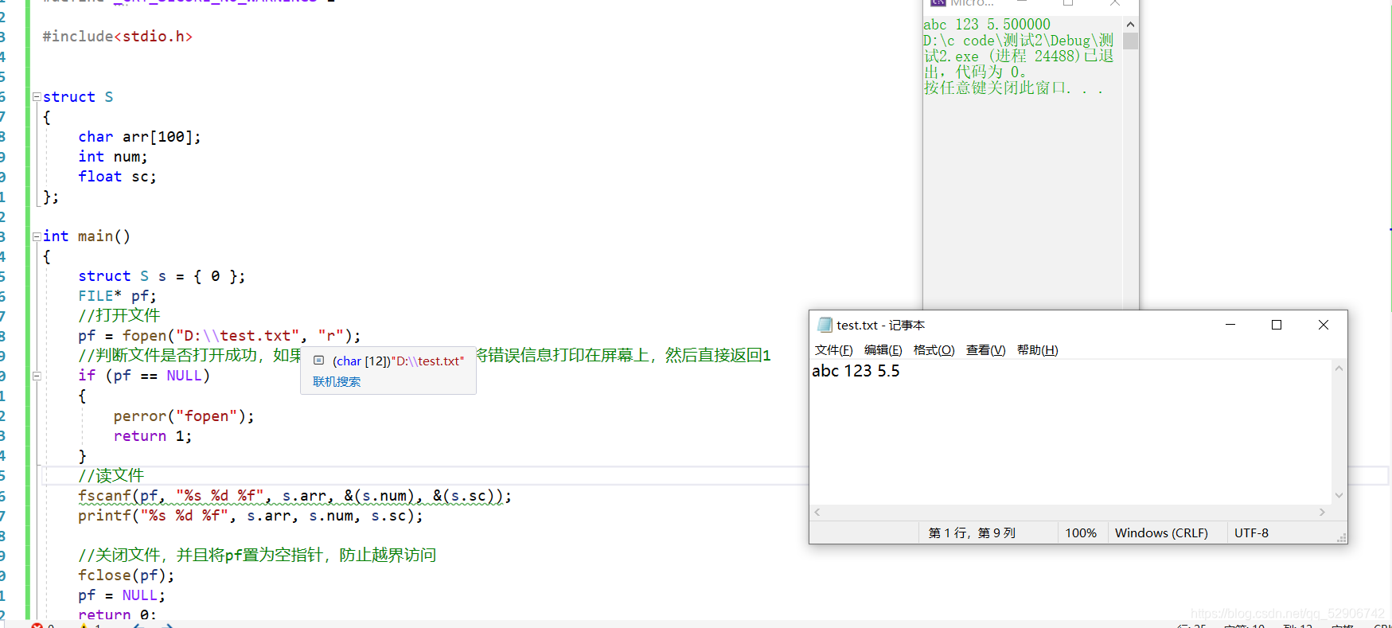Click the Notepad window resize grip
This screenshot has width=1392, height=628.
(x=1342, y=538)
